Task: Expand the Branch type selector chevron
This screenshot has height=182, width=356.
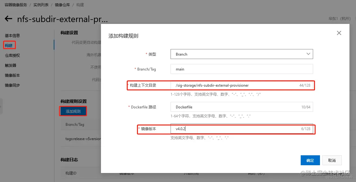Action: click(308, 54)
